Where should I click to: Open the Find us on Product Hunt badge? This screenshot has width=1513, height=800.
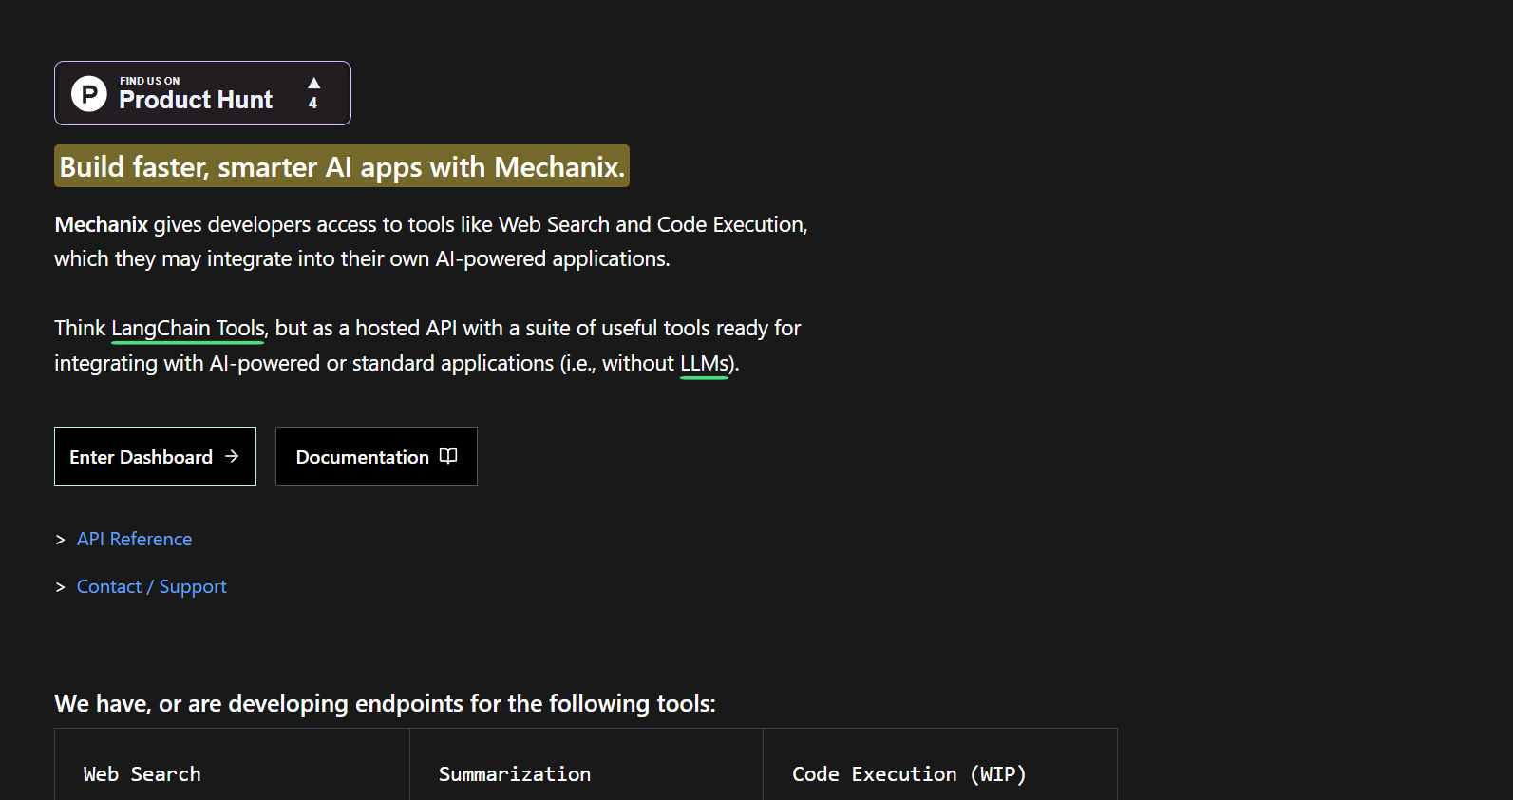tap(202, 93)
